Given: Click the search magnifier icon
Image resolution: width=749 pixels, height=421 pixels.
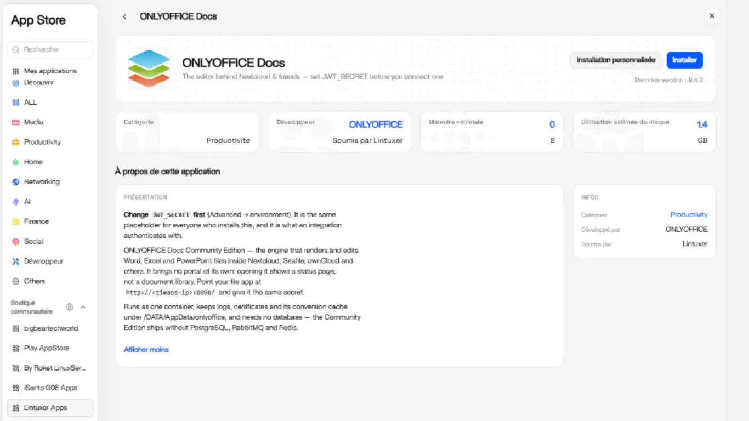Looking at the screenshot, I should [16, 49].
